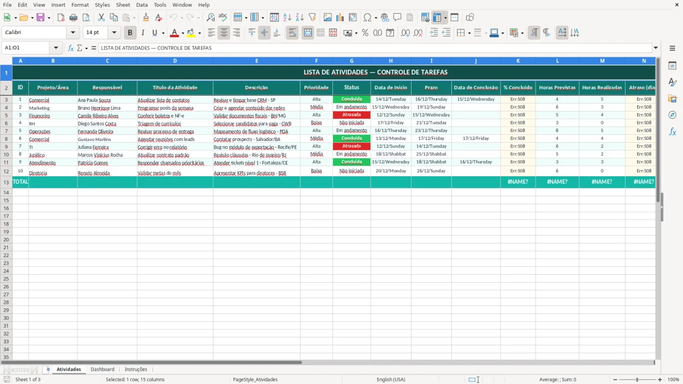Adjust the zoom slider in status bar
The height and width of the screenshot is (384, 683).
(637, 379)
